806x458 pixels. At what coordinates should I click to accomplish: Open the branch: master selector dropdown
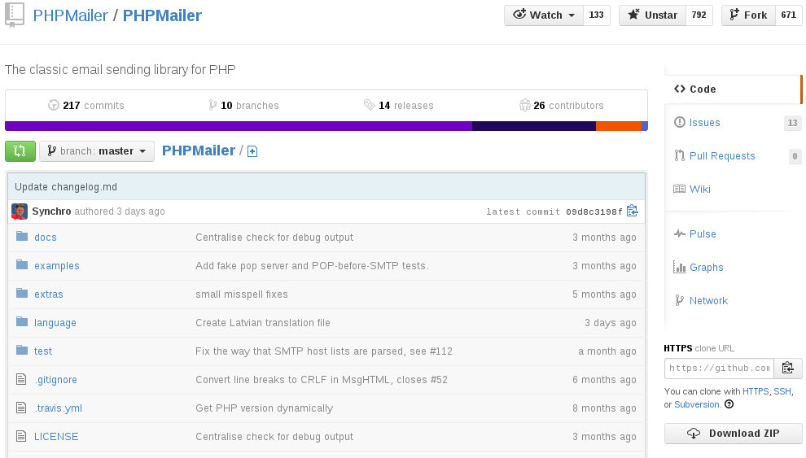tap(97, 151)
